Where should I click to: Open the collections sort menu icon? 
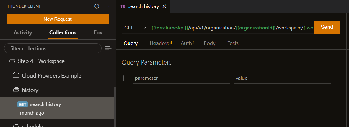click(108, 48)
